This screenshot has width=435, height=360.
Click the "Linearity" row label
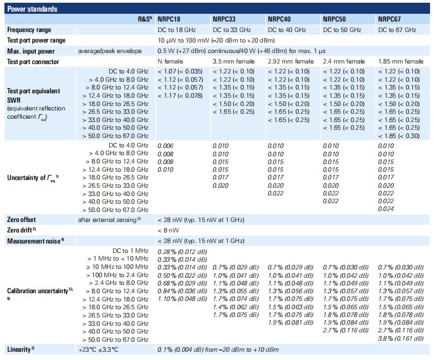coord(20,350)
